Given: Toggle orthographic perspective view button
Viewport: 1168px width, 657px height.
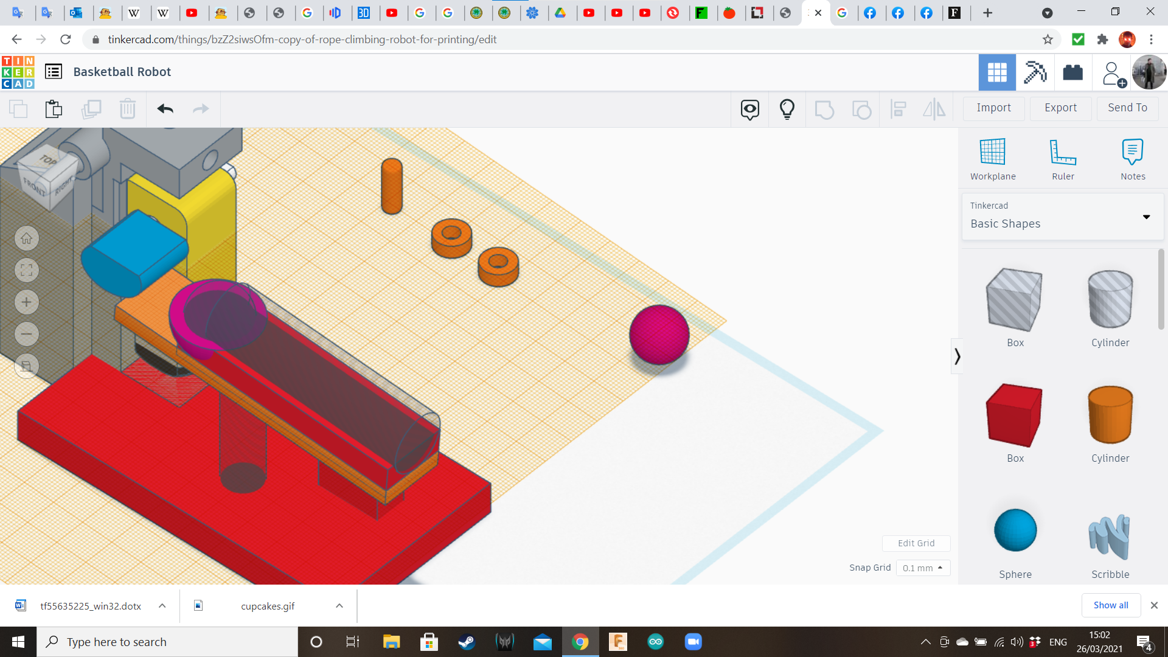Looking at the screenshot, I should point(26,366).
